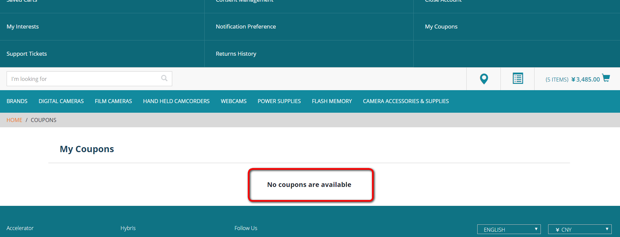Open the quick order list icon

518,79
